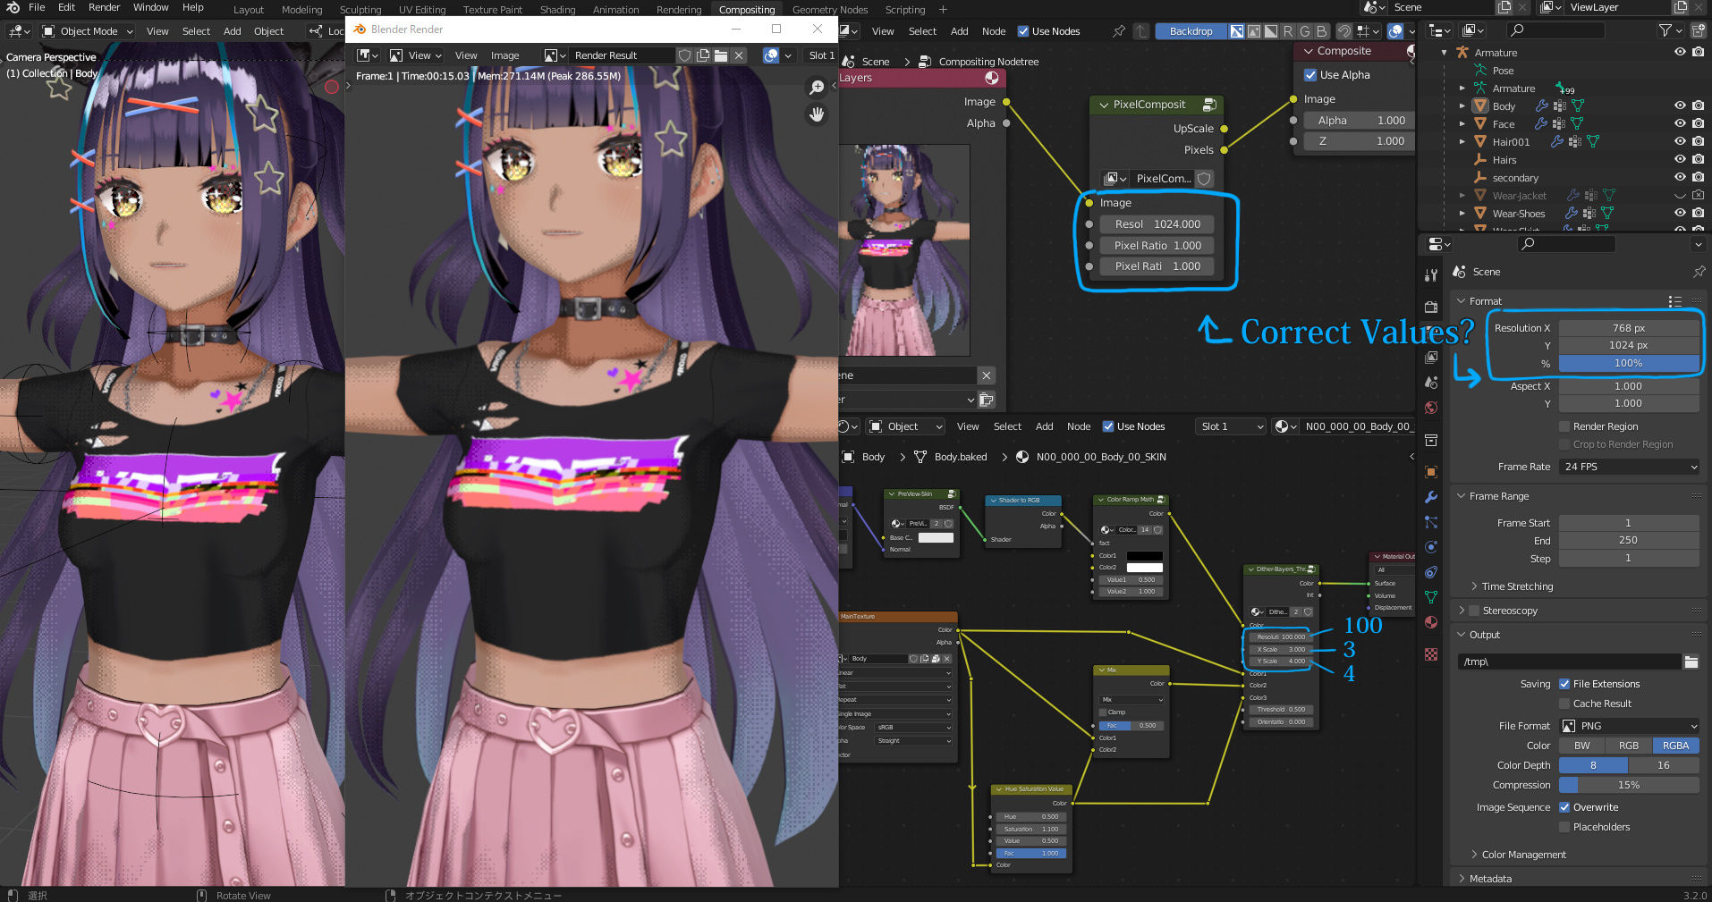Disable render camera icon for Face
1712x902 pixels.
pyautogui.click(x=1698, y=123)
